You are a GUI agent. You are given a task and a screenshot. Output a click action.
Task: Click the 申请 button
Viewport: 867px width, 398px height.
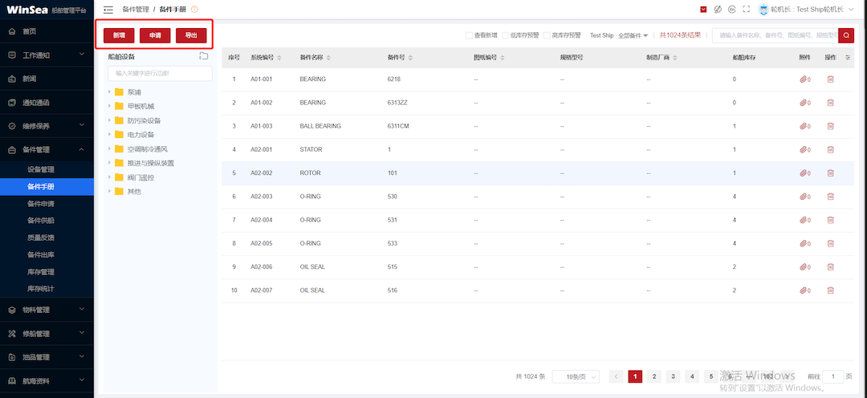pyautogui.click(x=155, y=35)
